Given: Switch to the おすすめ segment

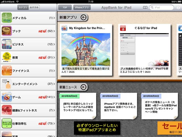Looking at the screenshot, I should 34,7.
